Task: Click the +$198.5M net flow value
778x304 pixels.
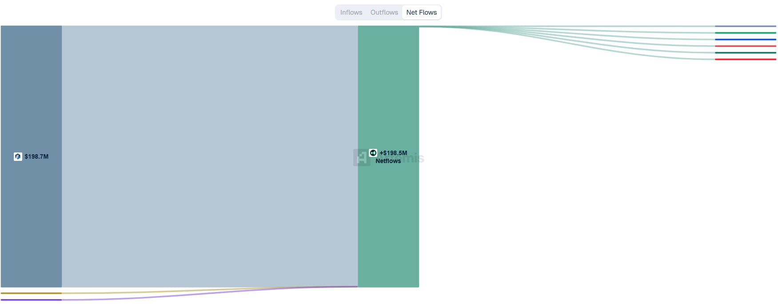Action: click(393, 153)
